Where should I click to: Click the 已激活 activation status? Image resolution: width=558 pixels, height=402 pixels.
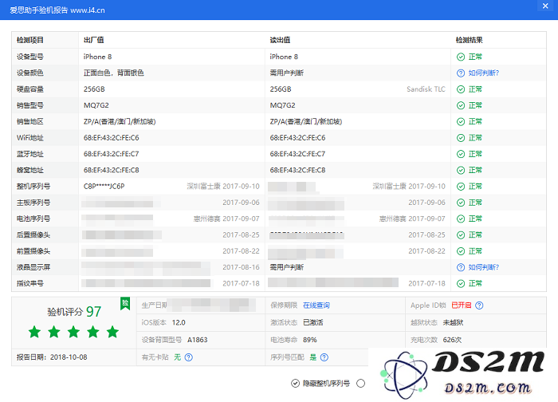point(313,322)
